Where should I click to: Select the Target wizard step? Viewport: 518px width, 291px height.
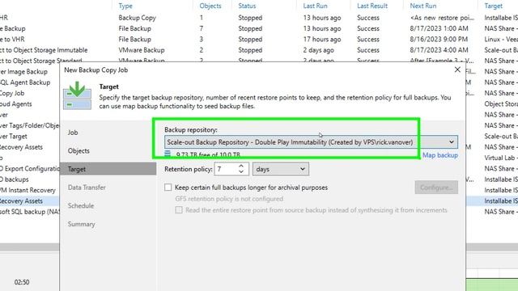108,169
